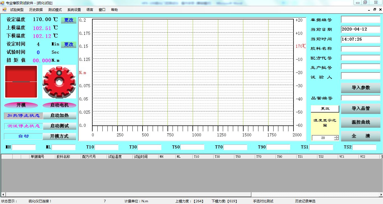Image resolution: width=383 pixels, height=204 pixels.
Task: Click the 配方代号 input field
Action: (361, 58)
